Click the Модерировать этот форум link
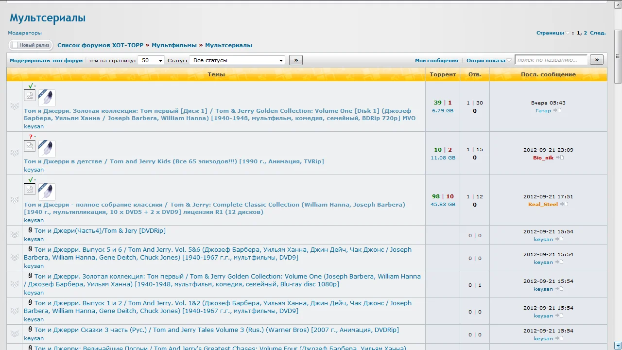This screenshot has height=350, width=622. (46, 61)
